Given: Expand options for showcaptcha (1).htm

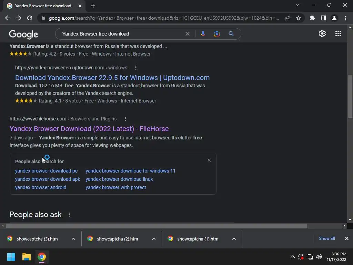Looking at the screenshot, I should tap(234, 239).
